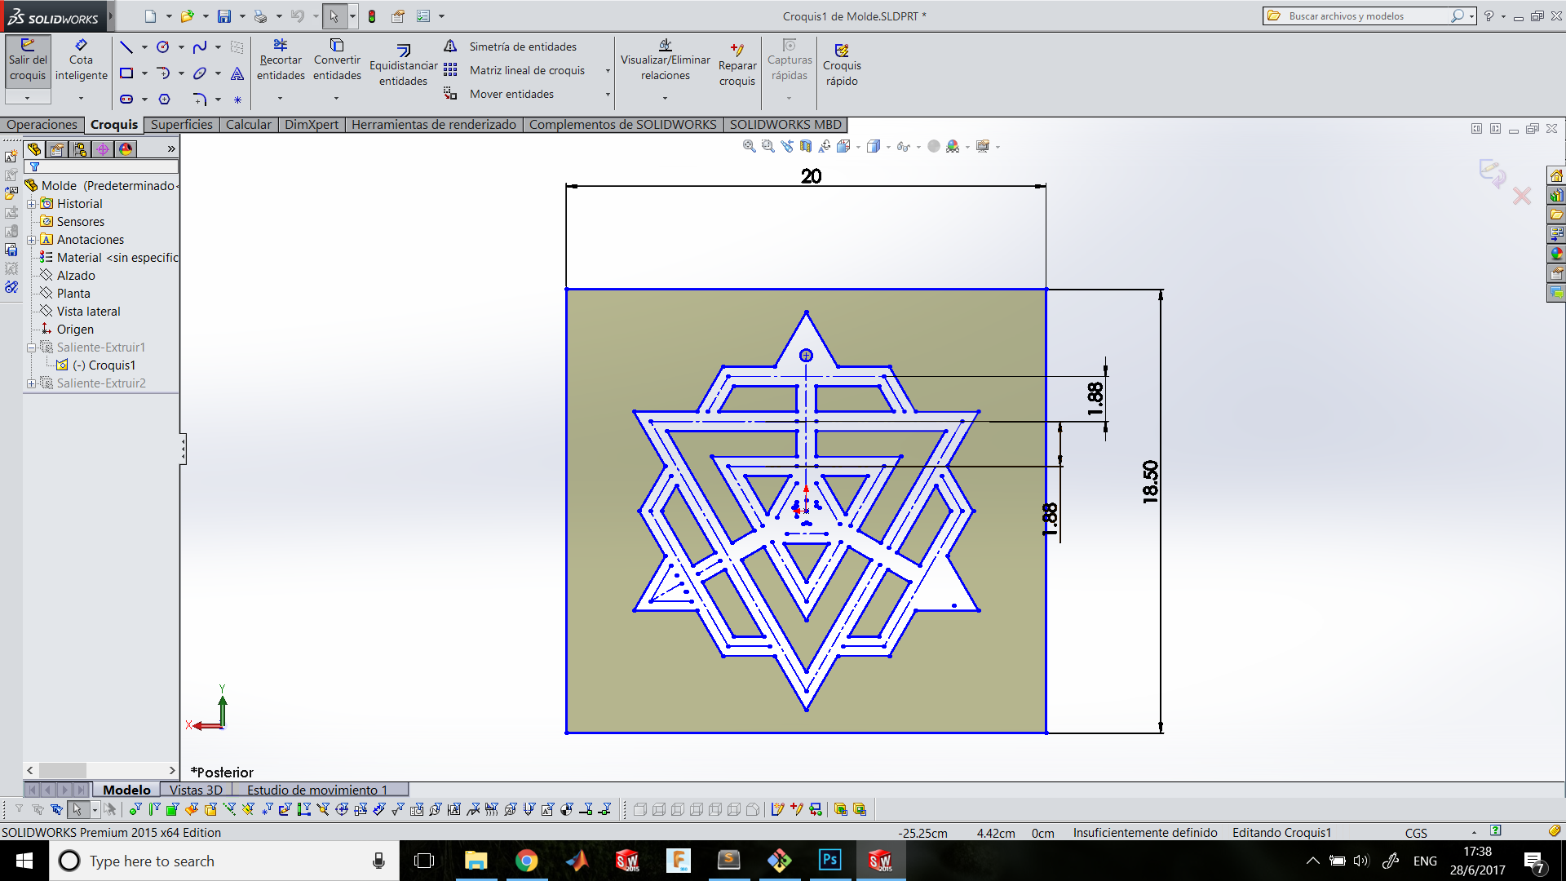Viewport: 1566px width, 881px height.
Task: Click the feature tree filter field
Action: [102, 167]
